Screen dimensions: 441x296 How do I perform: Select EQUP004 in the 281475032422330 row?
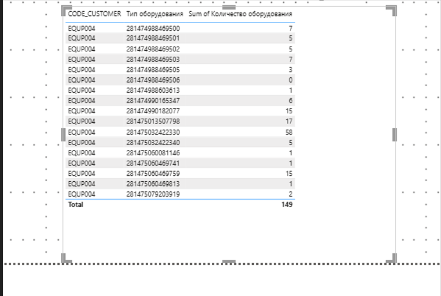click(82, 133)
